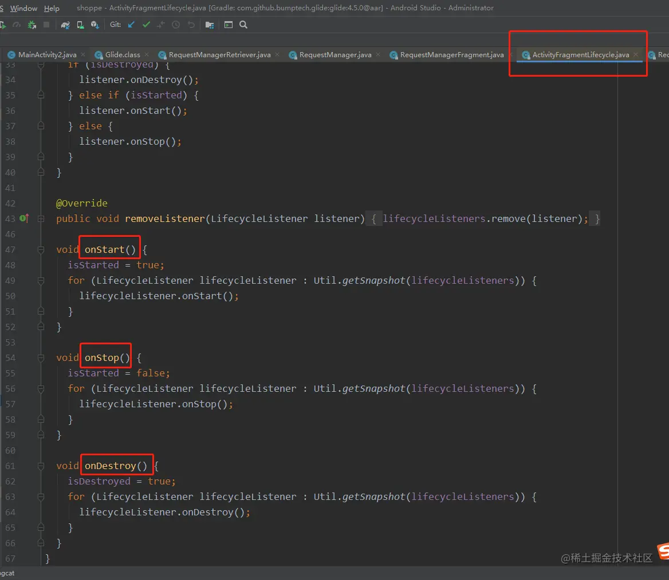Click line number 60 in gutter
This screenshot has width=669, height=580.
[10, 451]
